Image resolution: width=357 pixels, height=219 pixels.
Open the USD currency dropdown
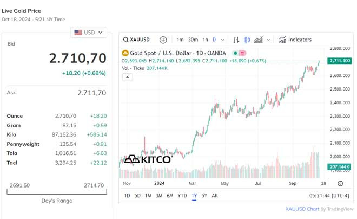tap(89, 33)
